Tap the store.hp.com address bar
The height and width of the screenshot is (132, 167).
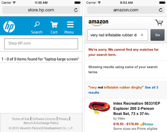coord(41,10)
